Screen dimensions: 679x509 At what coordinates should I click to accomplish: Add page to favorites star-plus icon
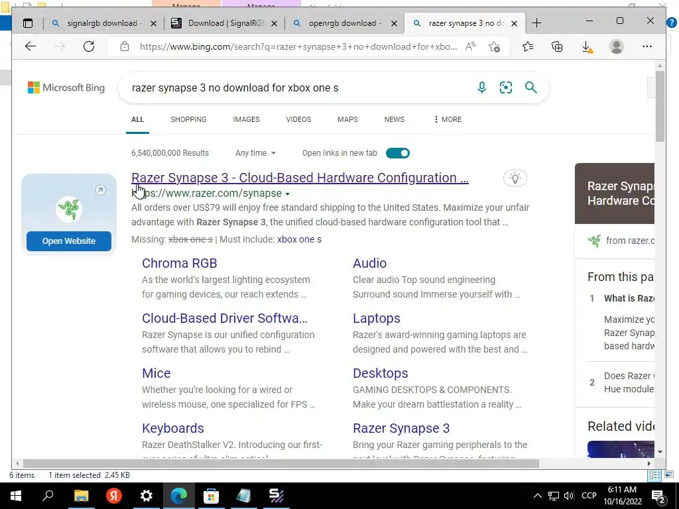click(494, 46)
